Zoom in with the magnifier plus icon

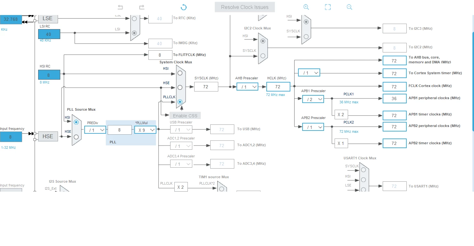click(x=306, y=7)
